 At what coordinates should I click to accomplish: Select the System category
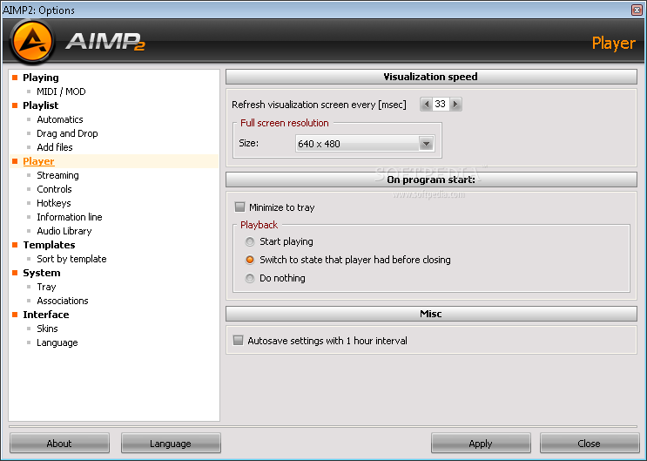(x=42, y=273)
